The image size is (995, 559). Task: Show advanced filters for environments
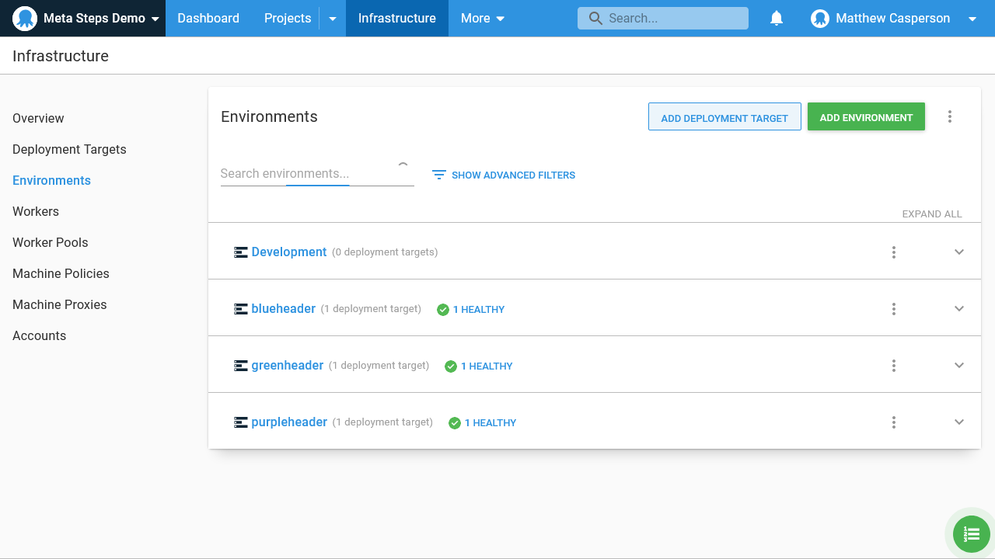pos(504,175)
